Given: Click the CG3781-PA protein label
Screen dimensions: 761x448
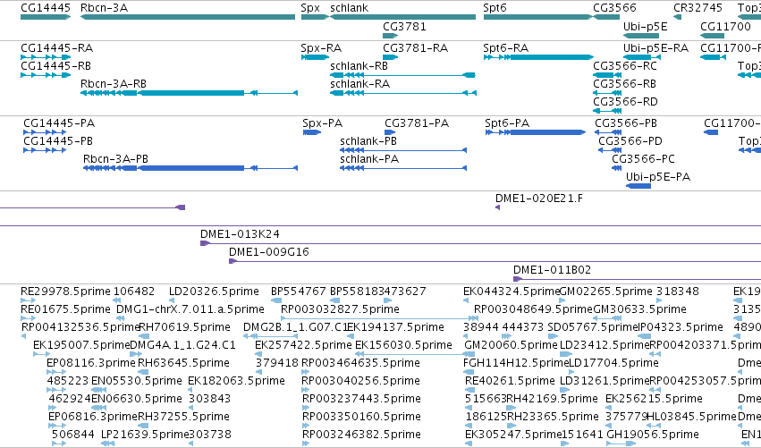Looking at the screenshot, I should (417, 123).
